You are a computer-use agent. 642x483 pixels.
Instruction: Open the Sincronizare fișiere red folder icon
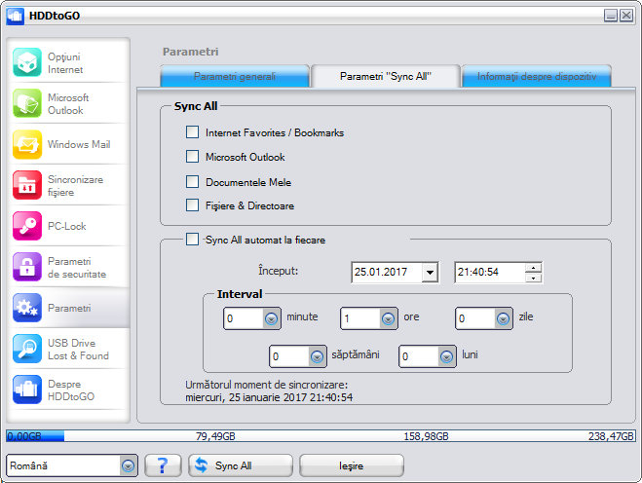(x=27, y=185)
